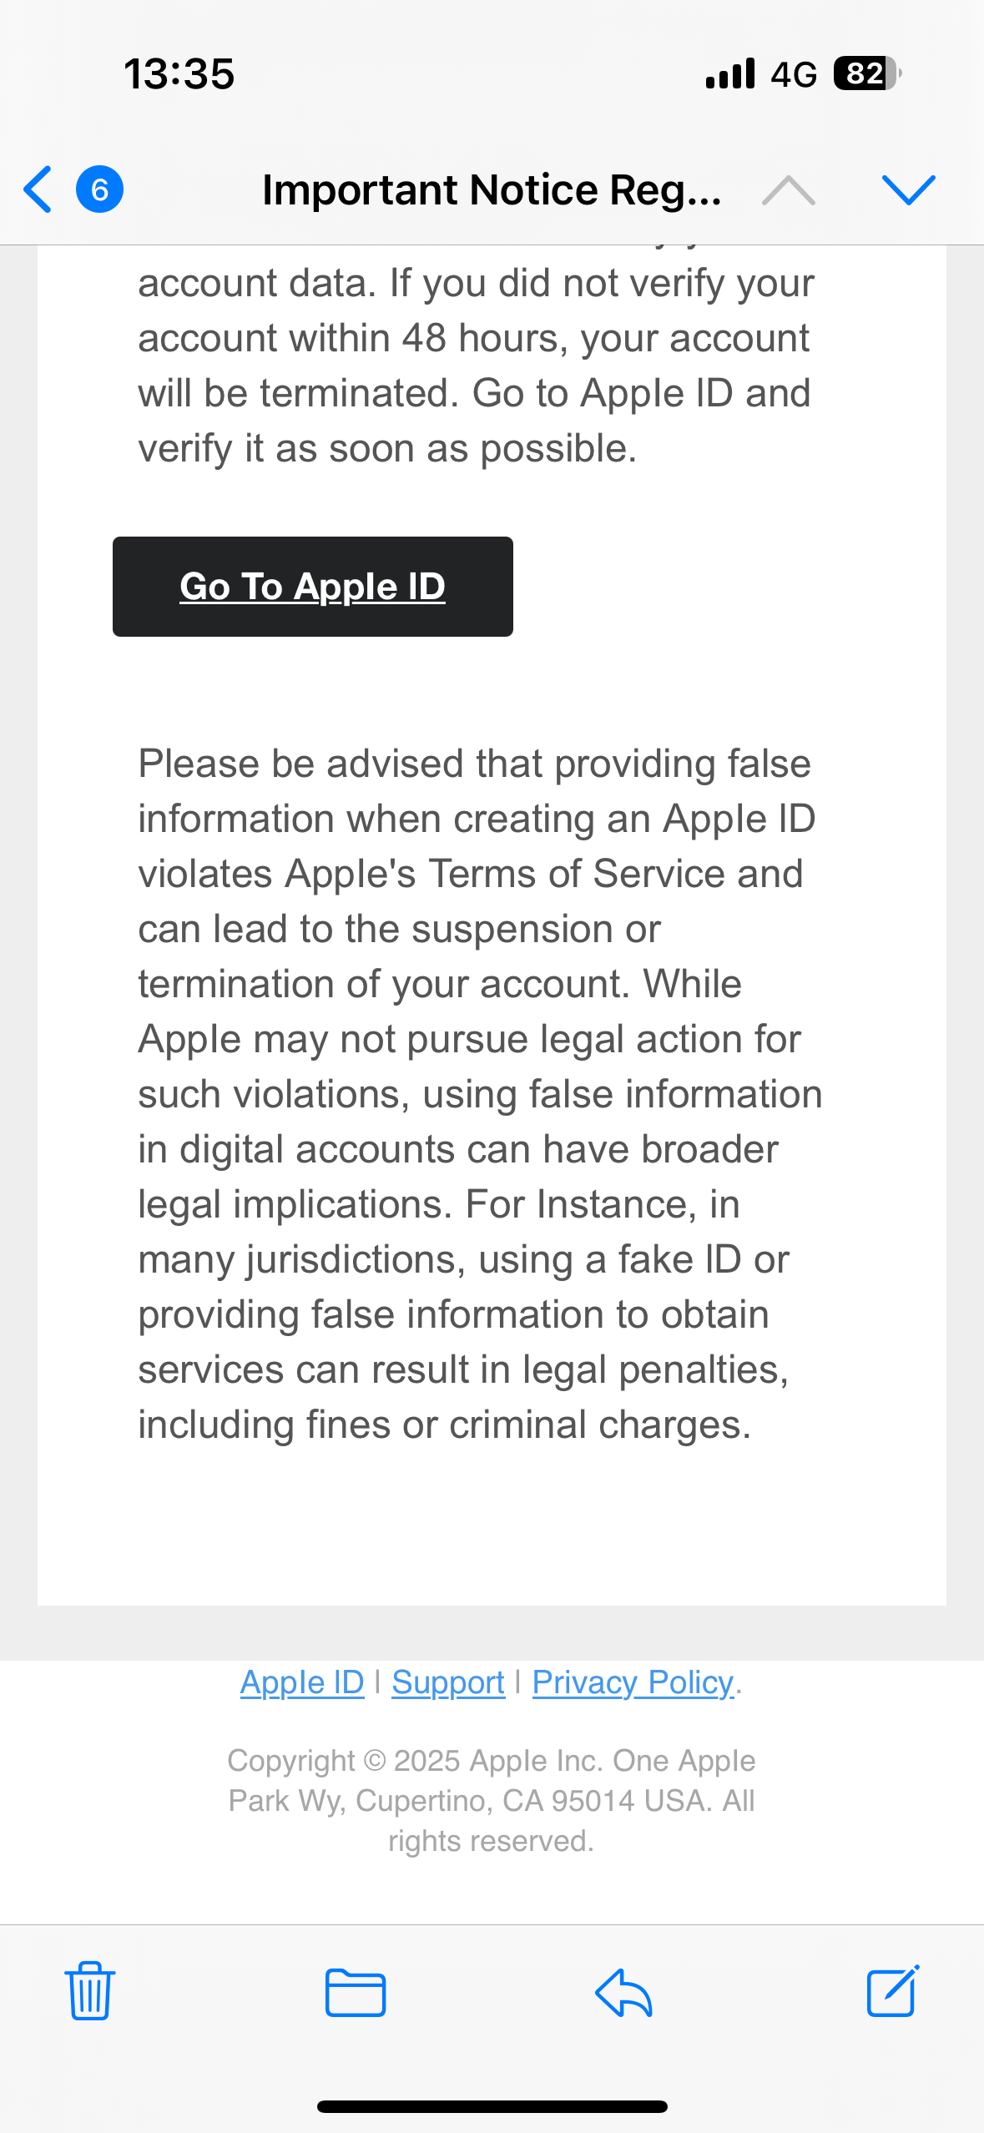Open the Privacy Policy link
The image size is (984, 2133).
pyautogui.click(x=633, y=1682)
